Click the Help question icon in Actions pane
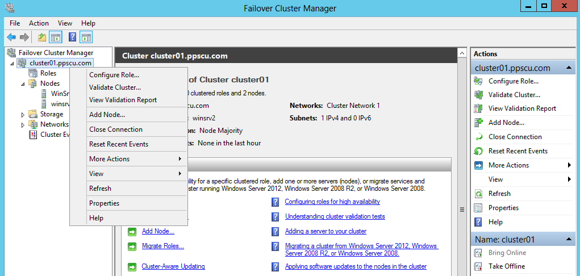 [478, 222]
